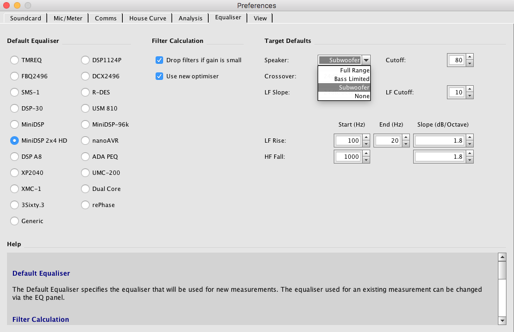Choose the MiniDSP radio button
This screenshot has width=514, height=332.
point(27,124)
